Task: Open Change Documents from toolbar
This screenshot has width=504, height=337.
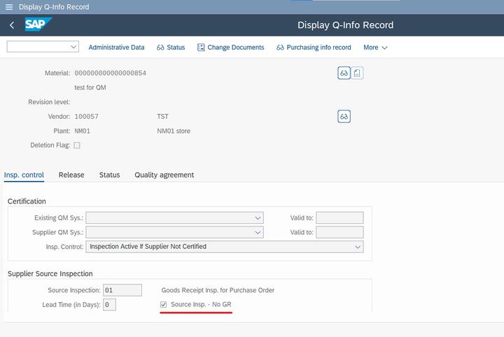Action: (x=231, y=48)
